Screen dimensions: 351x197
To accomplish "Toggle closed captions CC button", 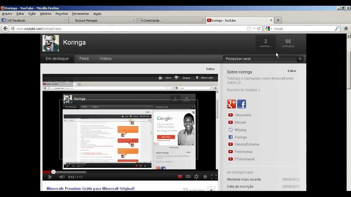I will pyautogui.click(x=188, y=177).
